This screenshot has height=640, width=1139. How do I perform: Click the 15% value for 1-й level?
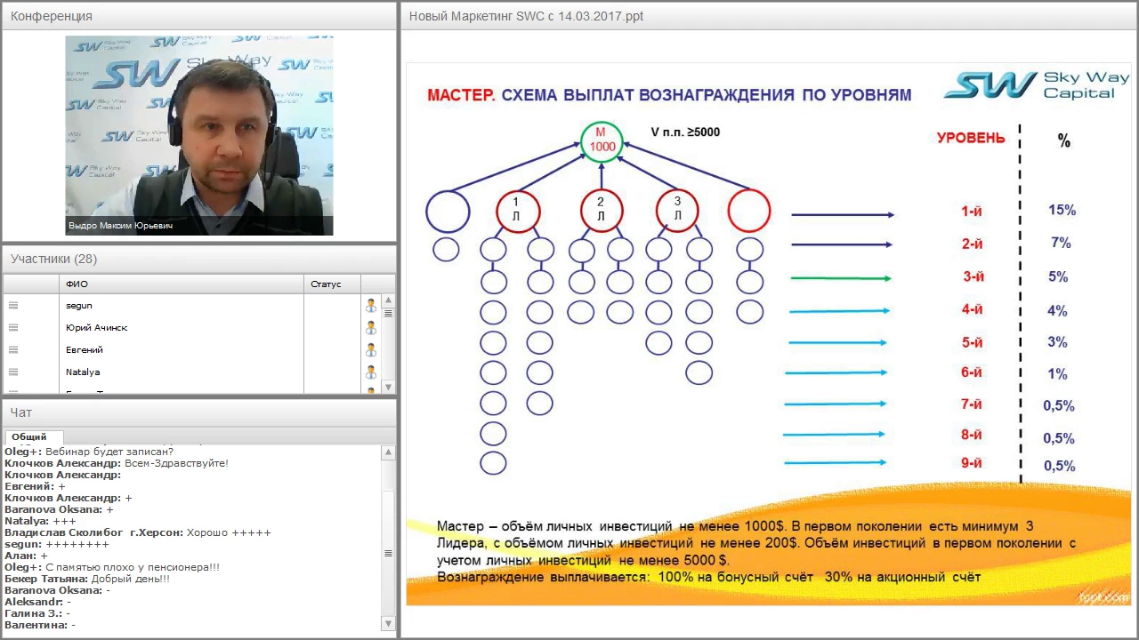coord(1062,211)
